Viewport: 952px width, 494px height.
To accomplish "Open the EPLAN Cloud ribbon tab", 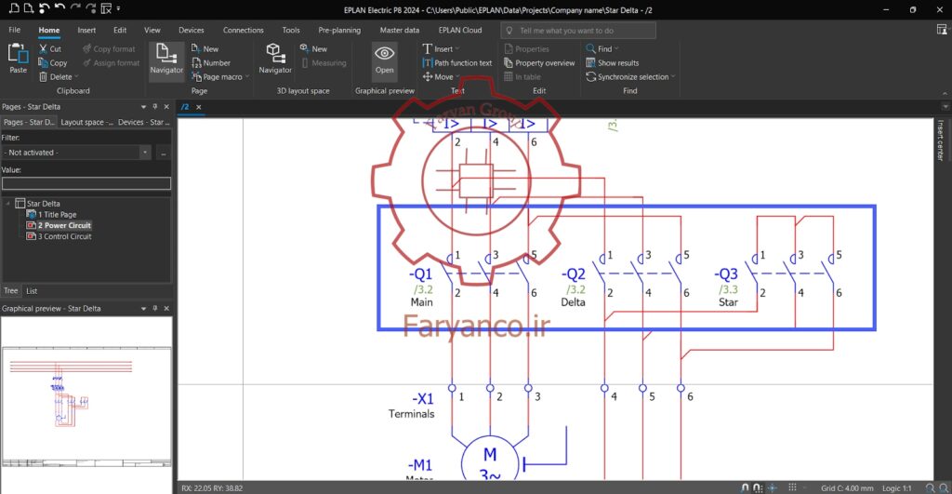I will (460, 30).
